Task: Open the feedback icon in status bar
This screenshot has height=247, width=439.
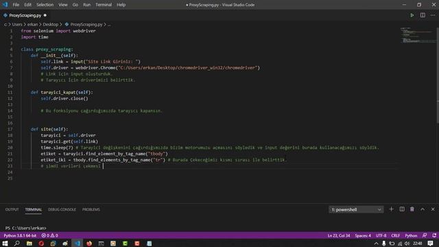Action: 425,235
